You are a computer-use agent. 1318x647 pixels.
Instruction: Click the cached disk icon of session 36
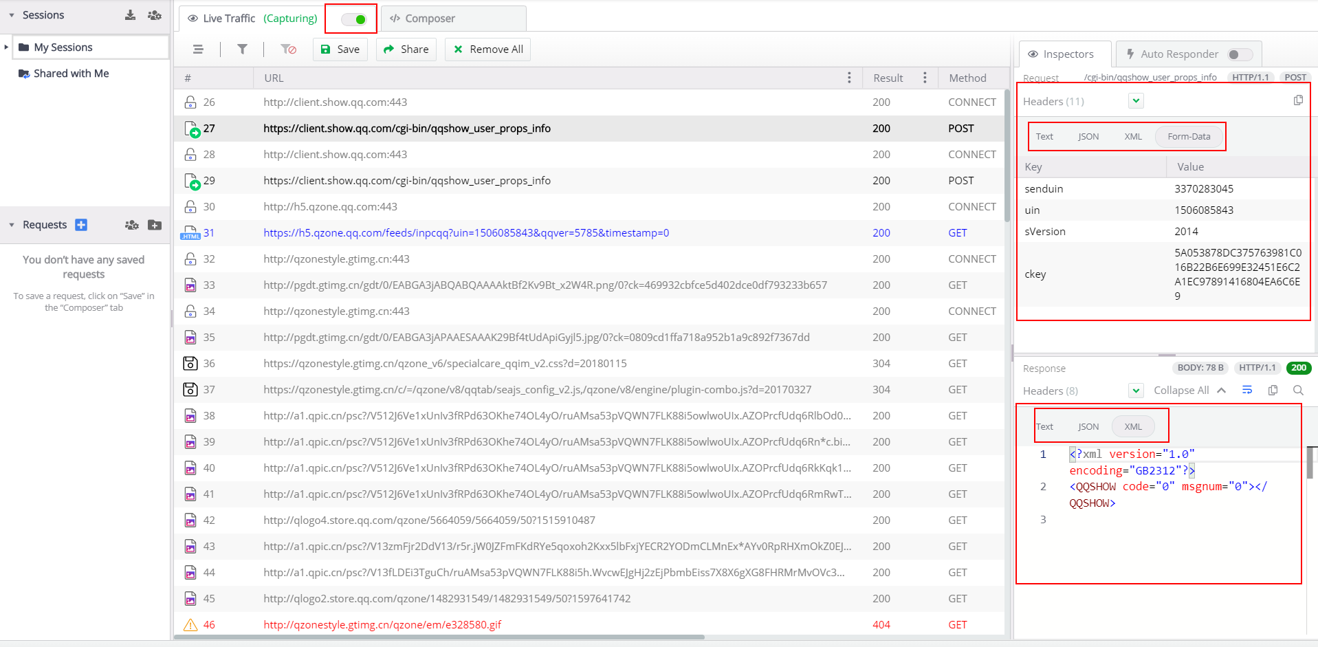[x=190, y=364]
